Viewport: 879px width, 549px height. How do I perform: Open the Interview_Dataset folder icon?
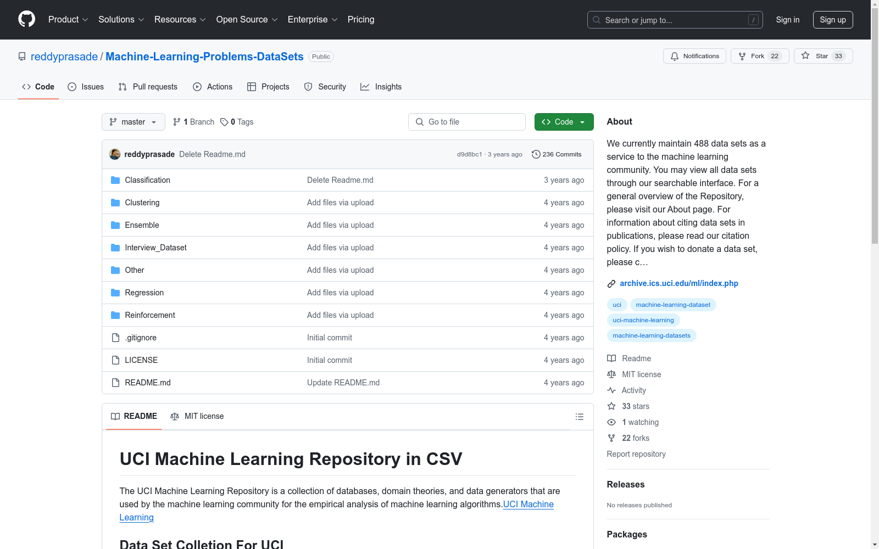(115, 248)
